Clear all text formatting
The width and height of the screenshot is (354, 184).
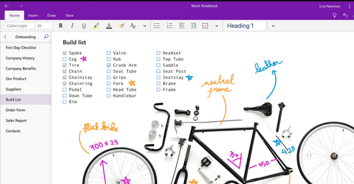click(133, 26)
